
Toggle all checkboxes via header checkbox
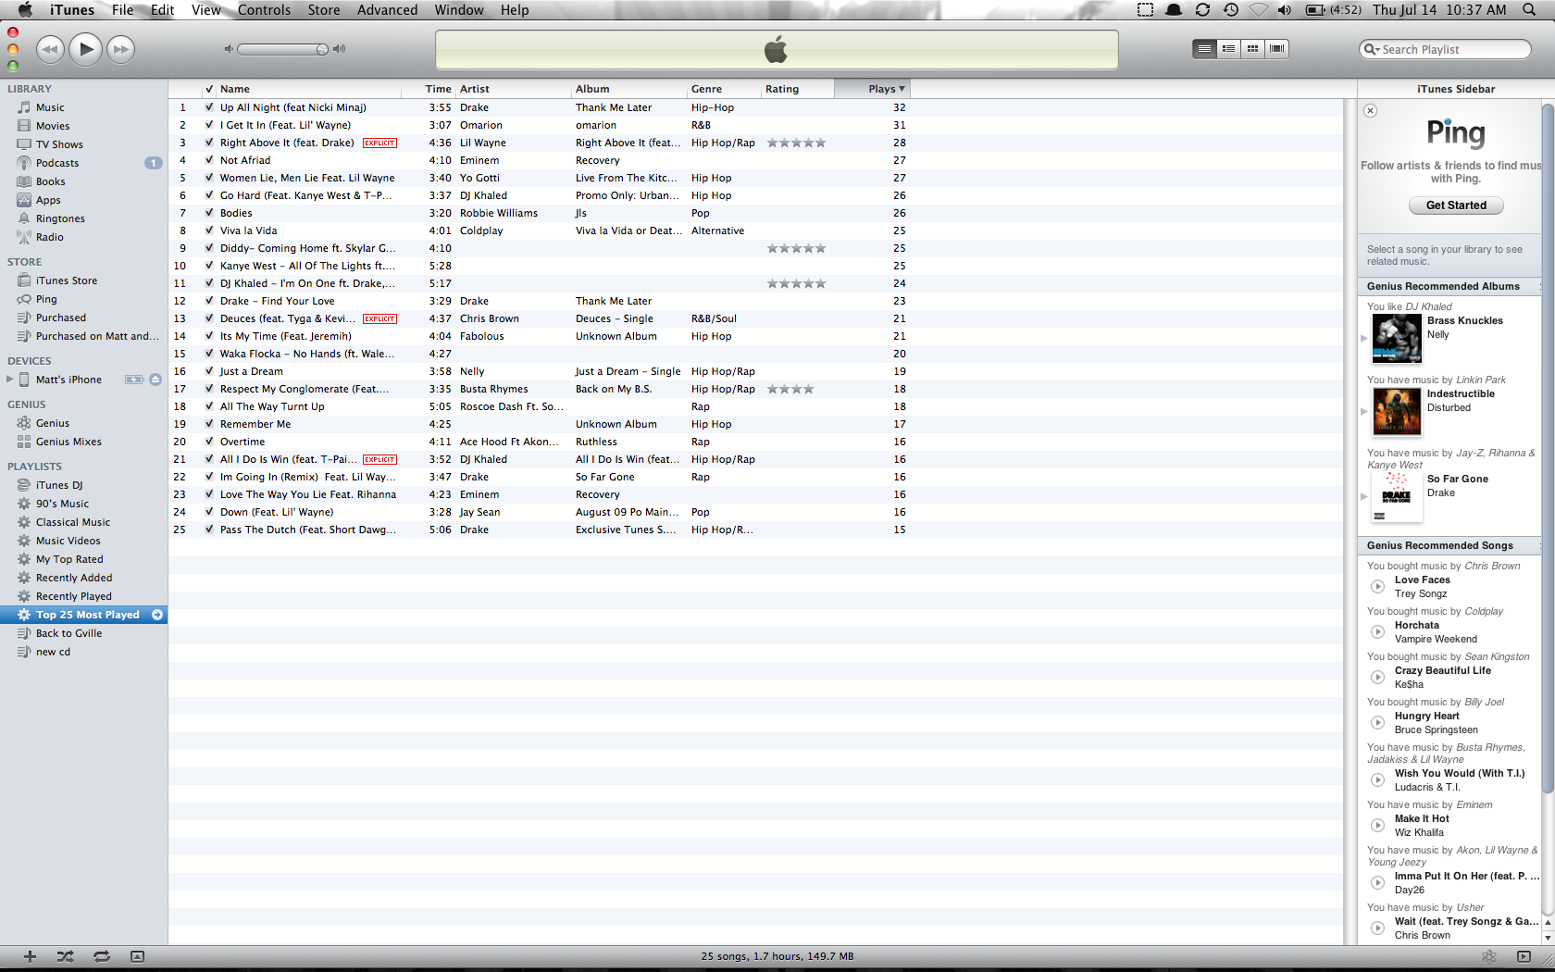coord(209,90)
